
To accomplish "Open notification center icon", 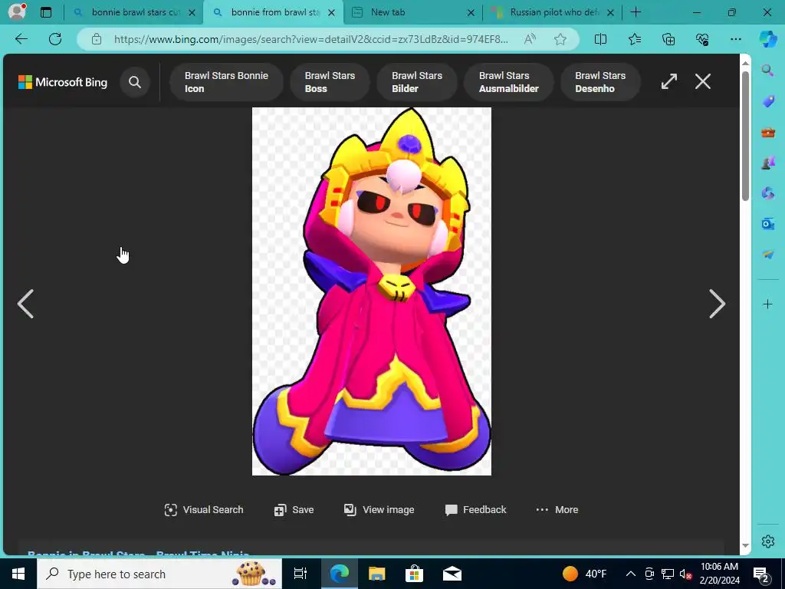I will [x=761, y=574].
